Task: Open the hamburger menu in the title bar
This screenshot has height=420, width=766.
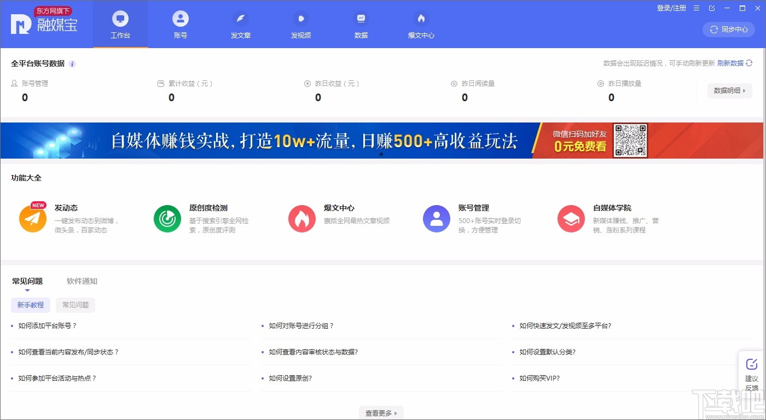Action: (697, 8)
